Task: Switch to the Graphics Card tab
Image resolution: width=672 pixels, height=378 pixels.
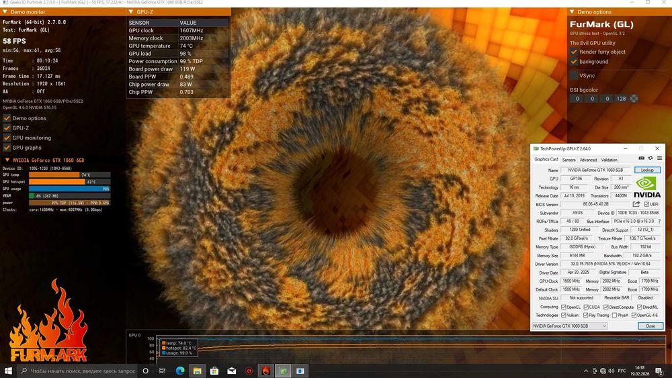Action: 546,159
